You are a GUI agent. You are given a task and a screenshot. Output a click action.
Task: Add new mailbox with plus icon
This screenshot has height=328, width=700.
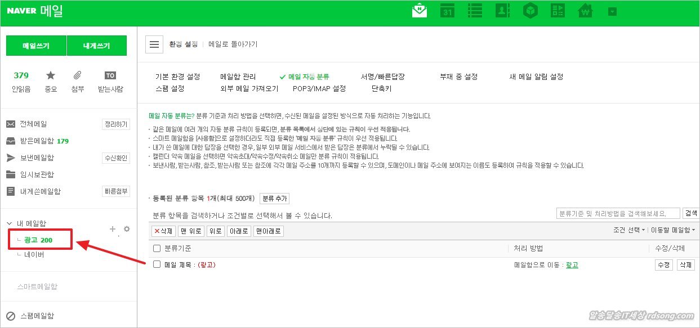(112, 229)
